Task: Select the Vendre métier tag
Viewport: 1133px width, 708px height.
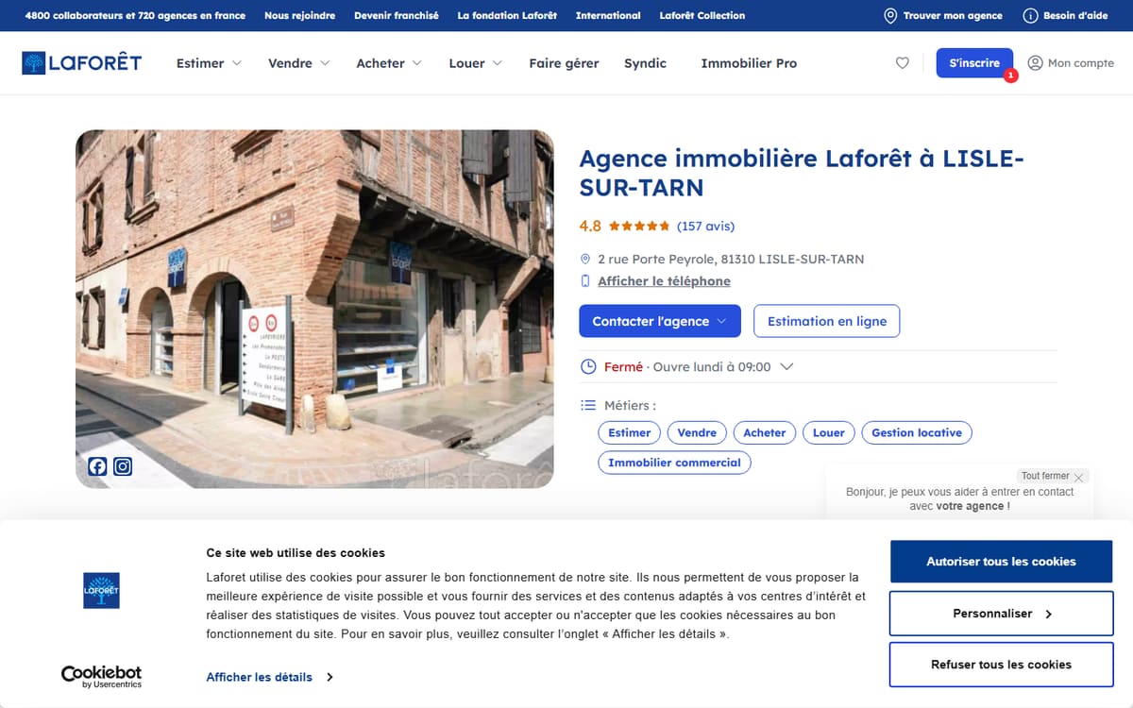Action: click(697, 432)
